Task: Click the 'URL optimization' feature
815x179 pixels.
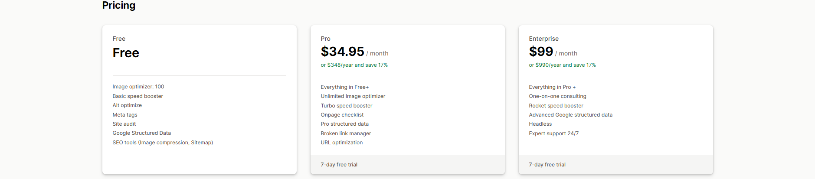Action: 341,143
